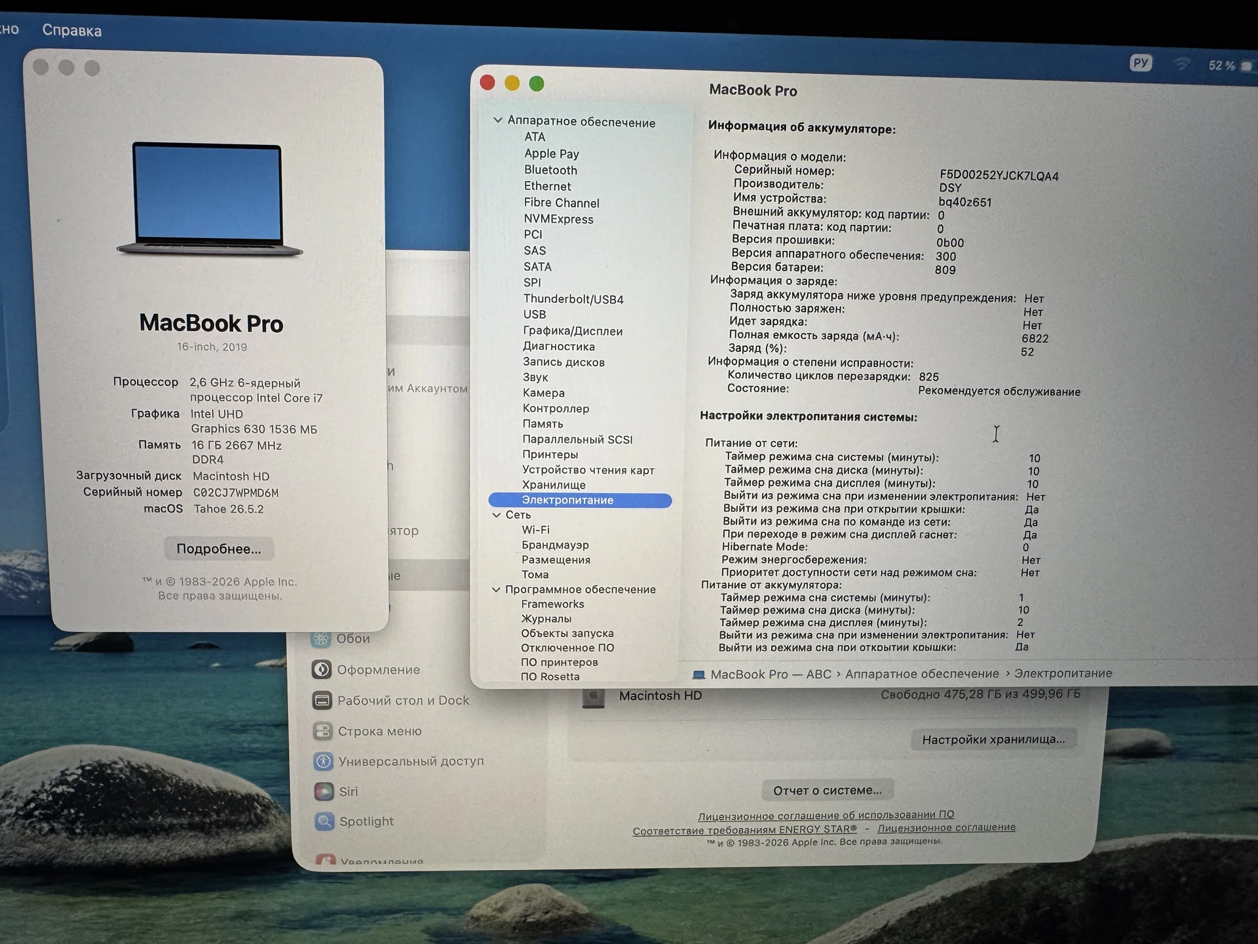
Task: Select Apple Pay in the sidebar
Action: (x=552, y=153)
